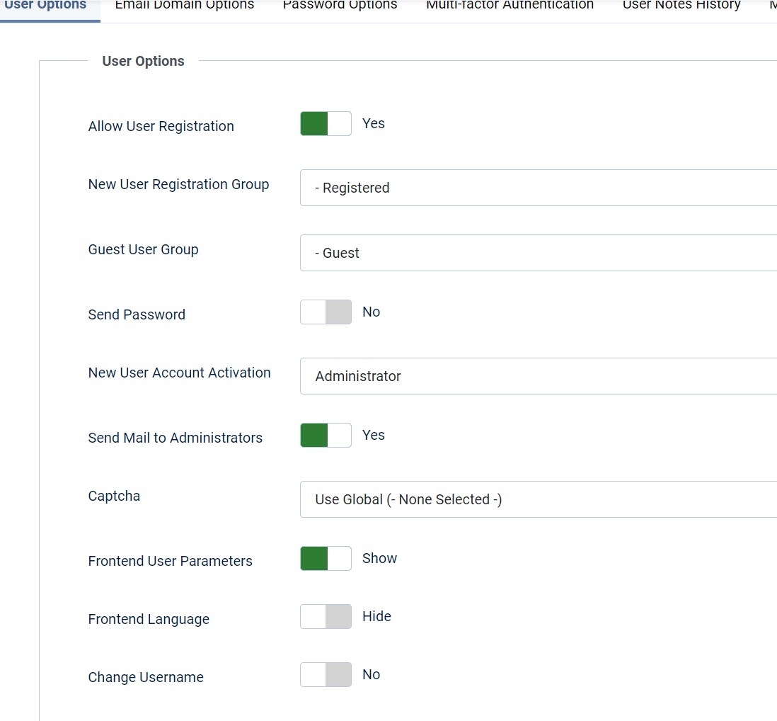This screenshot has height=721, width=777.
Task: Enable the Change Username switch
Action: tap(326, 675)
